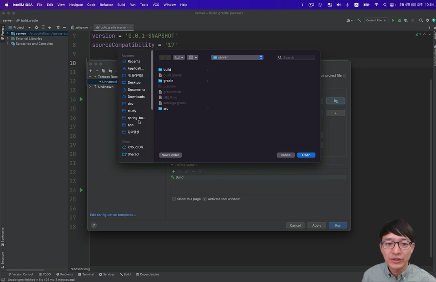Cancel the Run configurations dialog

[x=295, y=225]
